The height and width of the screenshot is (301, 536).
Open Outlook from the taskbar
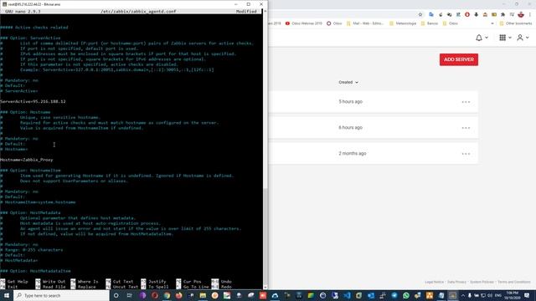coord(370,295)
